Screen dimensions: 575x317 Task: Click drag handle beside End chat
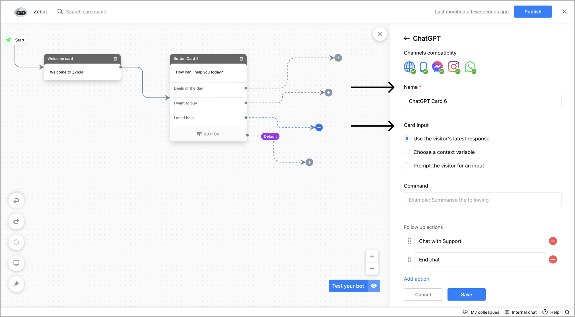pyautogui.click(x=410, y=260)
